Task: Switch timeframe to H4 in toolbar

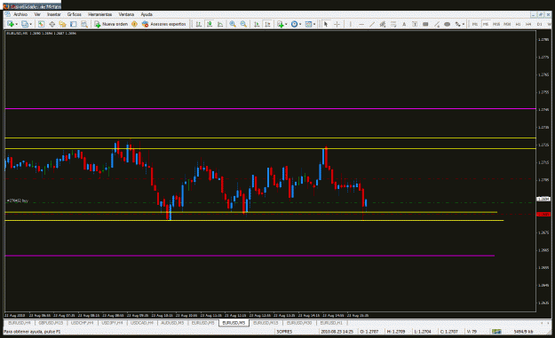Action: tap(529, 24)
